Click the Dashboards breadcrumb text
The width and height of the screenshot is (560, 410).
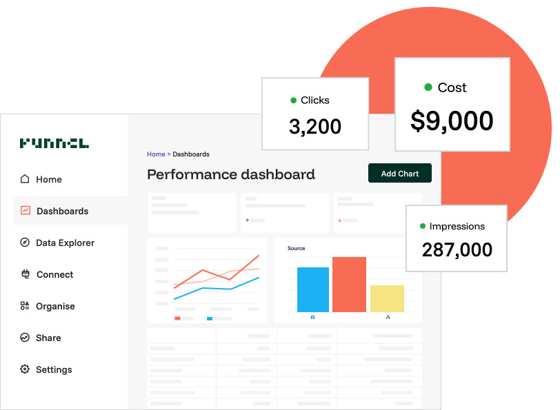191,154
